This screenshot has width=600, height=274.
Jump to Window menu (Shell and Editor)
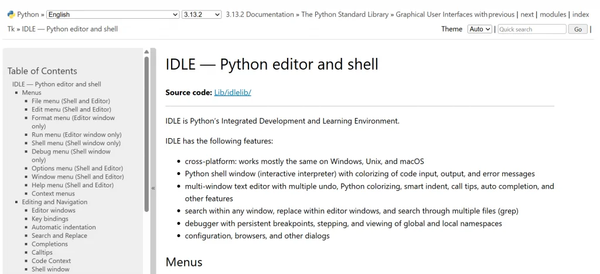[x=78, y=177]
